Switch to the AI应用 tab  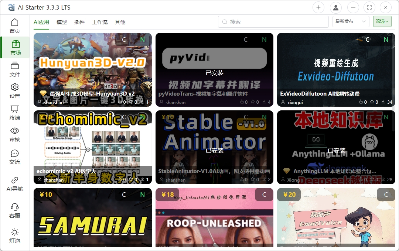pyautogui.click(x=41, y=22)
